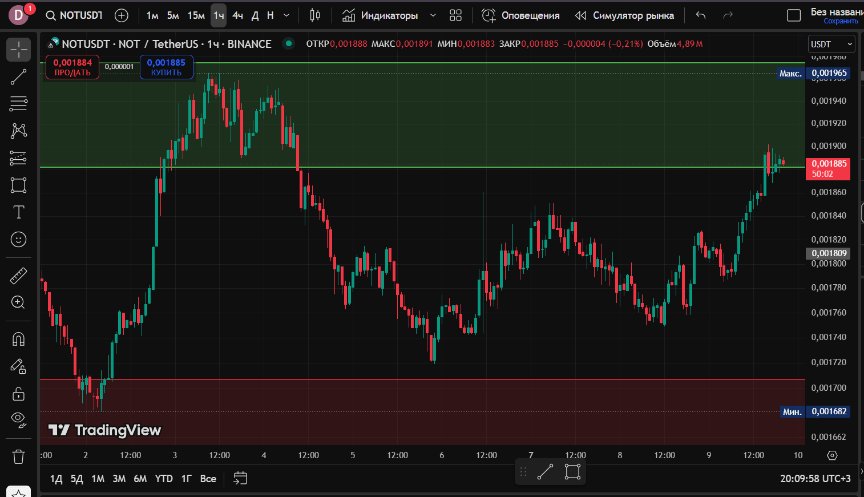Open the NOTUSDT symbol search field
The image size is (864, 497).
[74, 15]
